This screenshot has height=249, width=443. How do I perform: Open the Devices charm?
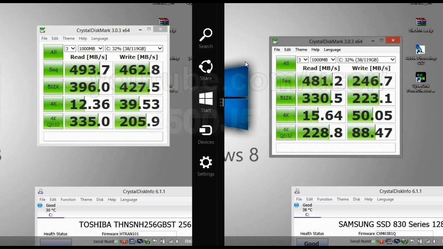[206, 134]
